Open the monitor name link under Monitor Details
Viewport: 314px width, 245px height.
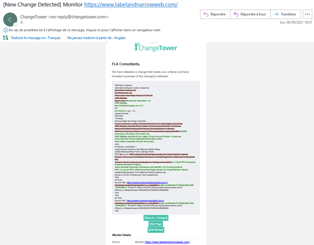[x=167, y=242]
